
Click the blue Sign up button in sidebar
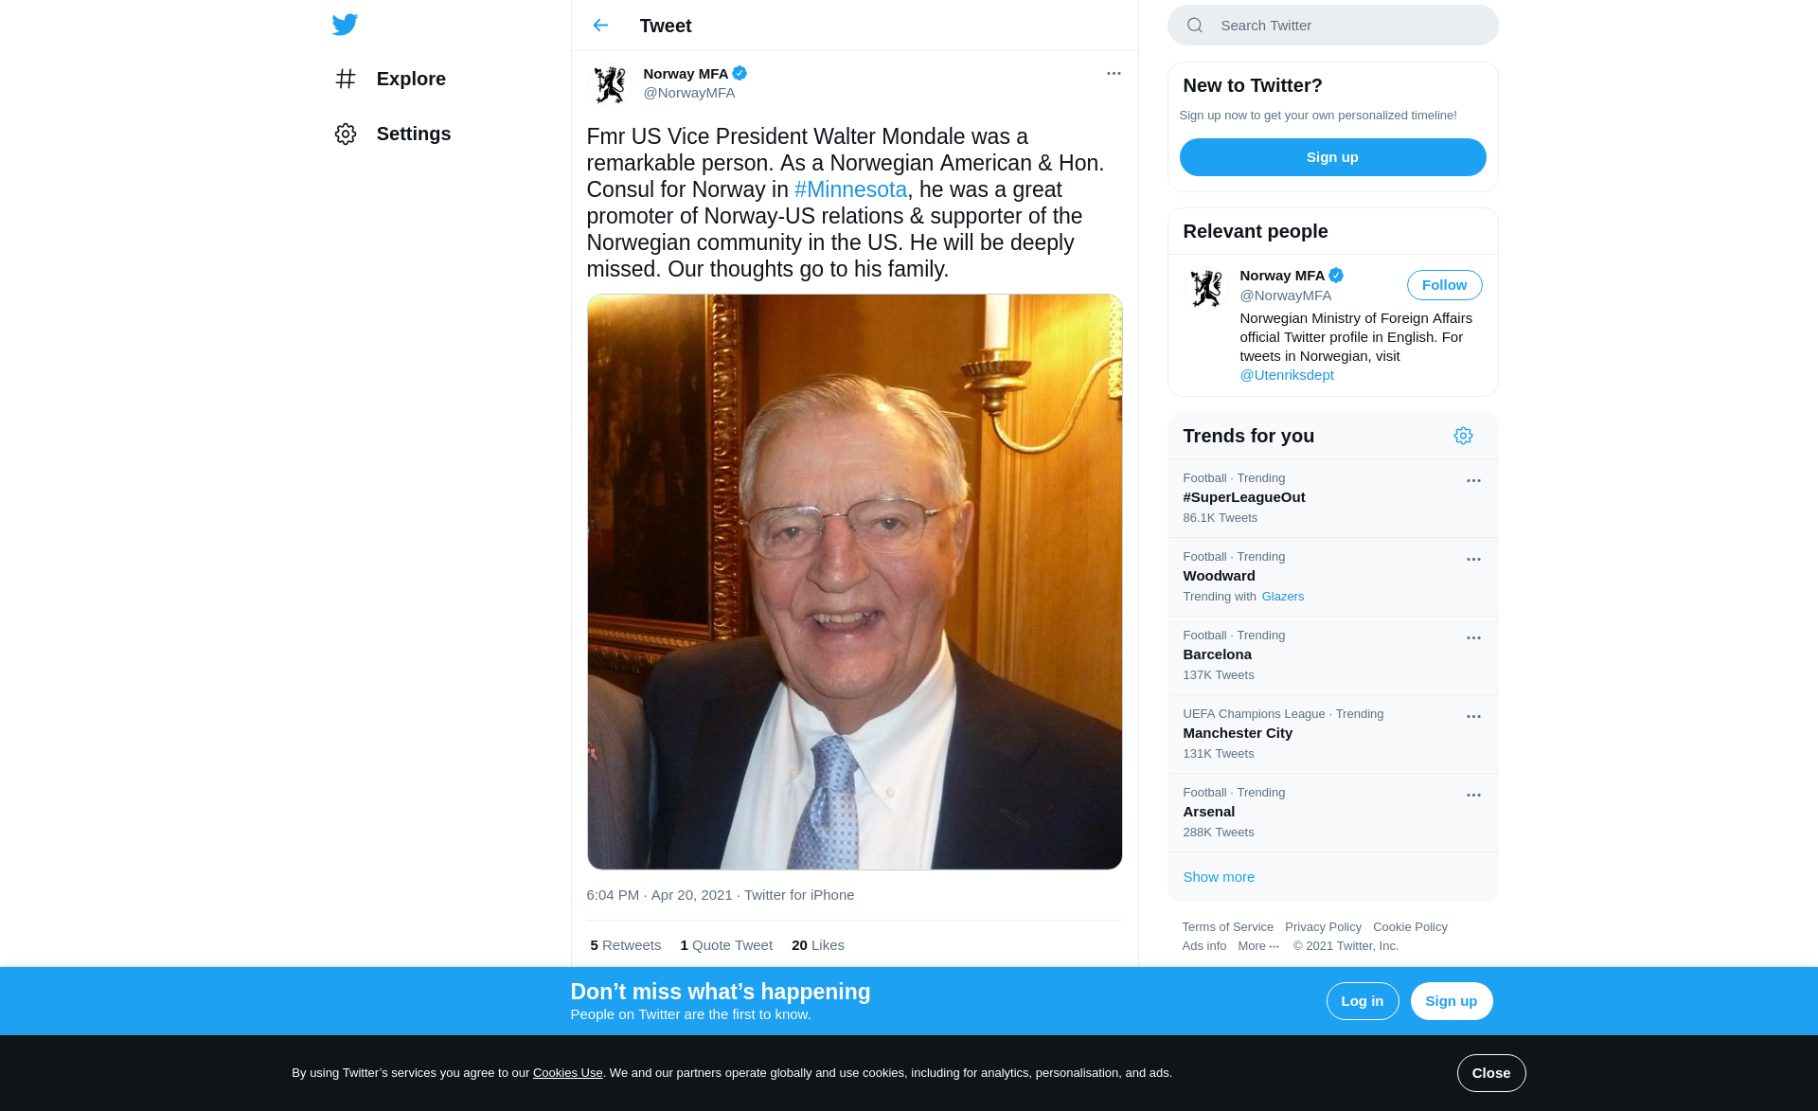(1332, 157)
